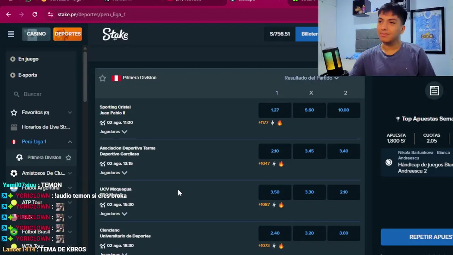Select Universitario de Deportes odds 3.00

tap(344, 233)
